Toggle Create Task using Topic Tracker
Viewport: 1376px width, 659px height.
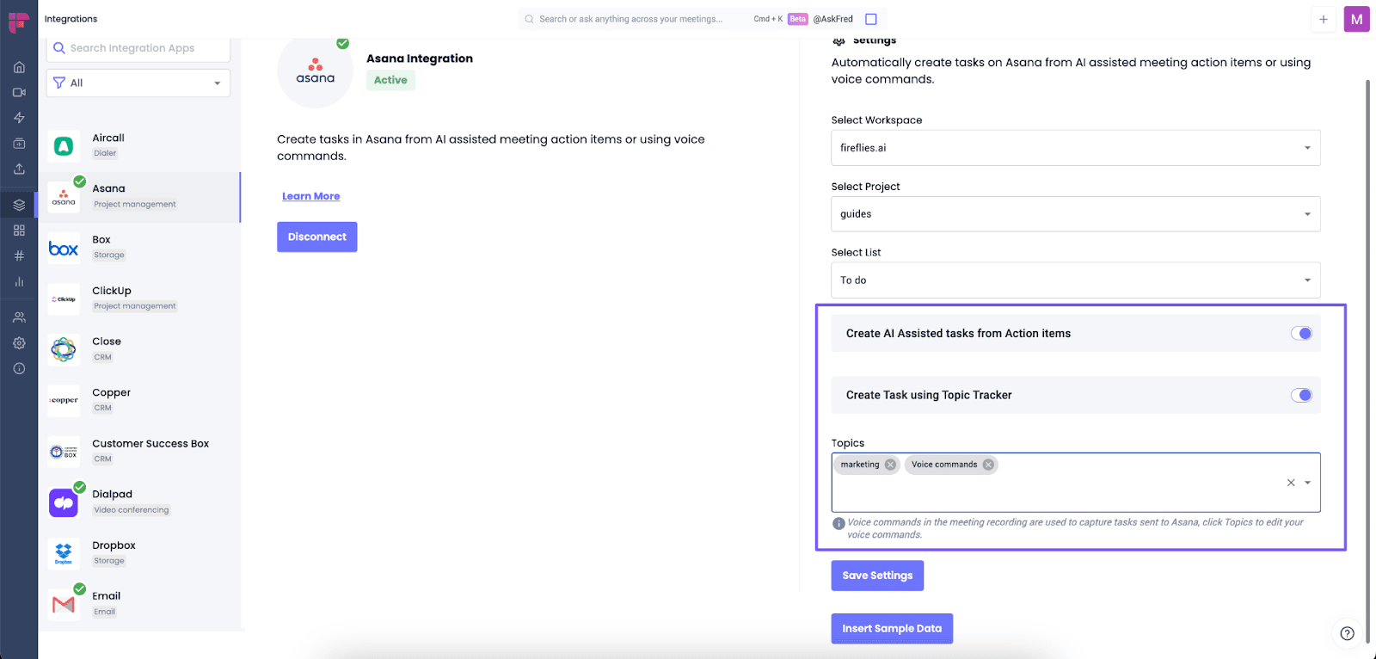[x=1301, y=396]
